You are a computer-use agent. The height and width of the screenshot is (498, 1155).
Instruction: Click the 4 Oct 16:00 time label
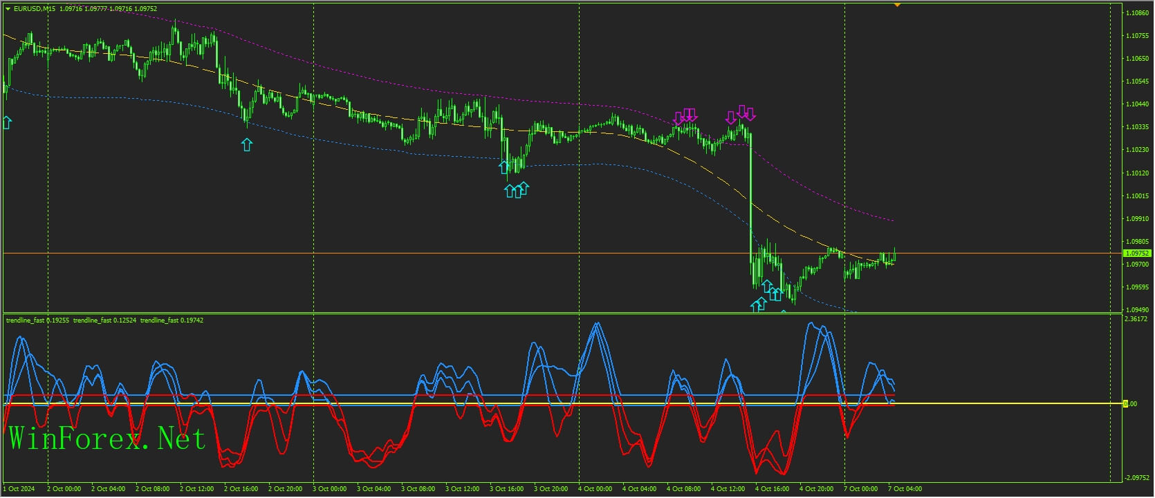coord(772,489)
